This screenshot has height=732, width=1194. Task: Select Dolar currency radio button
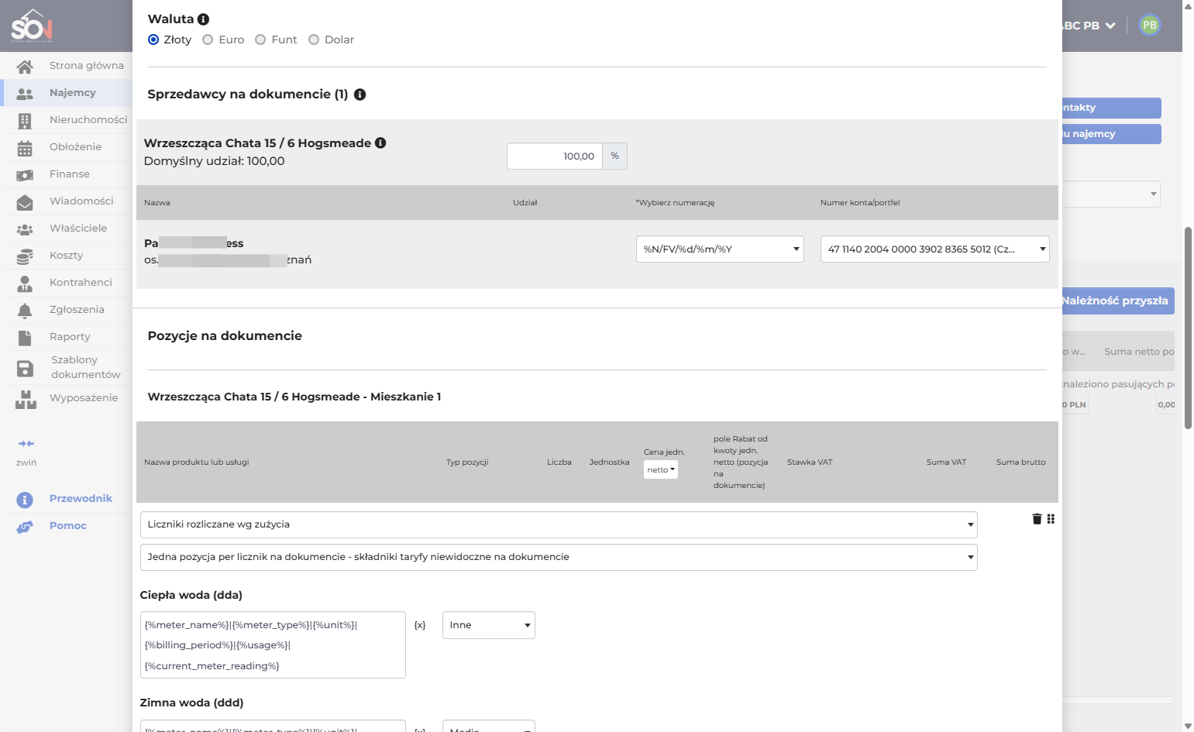pos(314,40)
